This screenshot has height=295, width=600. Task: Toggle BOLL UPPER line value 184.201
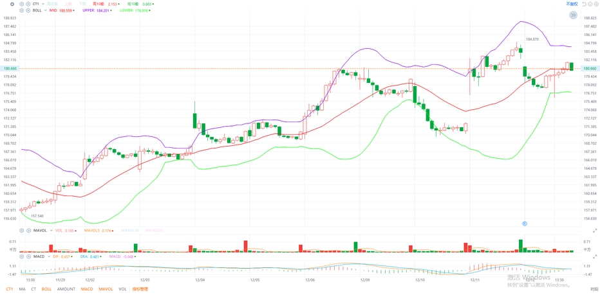pos(97,10)
